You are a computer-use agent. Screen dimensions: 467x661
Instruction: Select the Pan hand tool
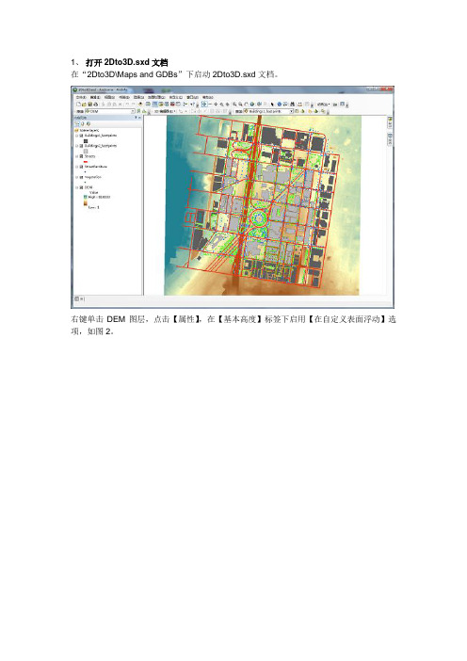(x=246, y=105)
